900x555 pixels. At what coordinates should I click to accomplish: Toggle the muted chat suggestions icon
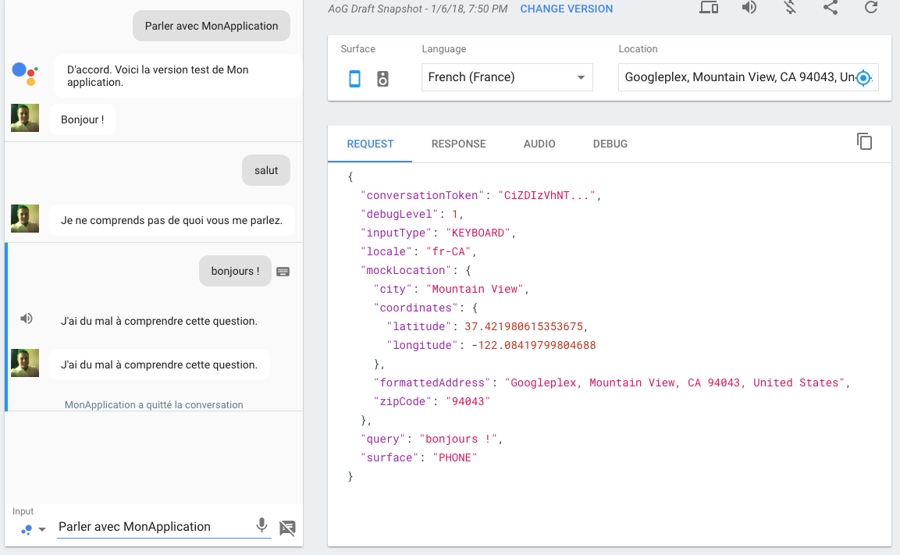point(287,528)
